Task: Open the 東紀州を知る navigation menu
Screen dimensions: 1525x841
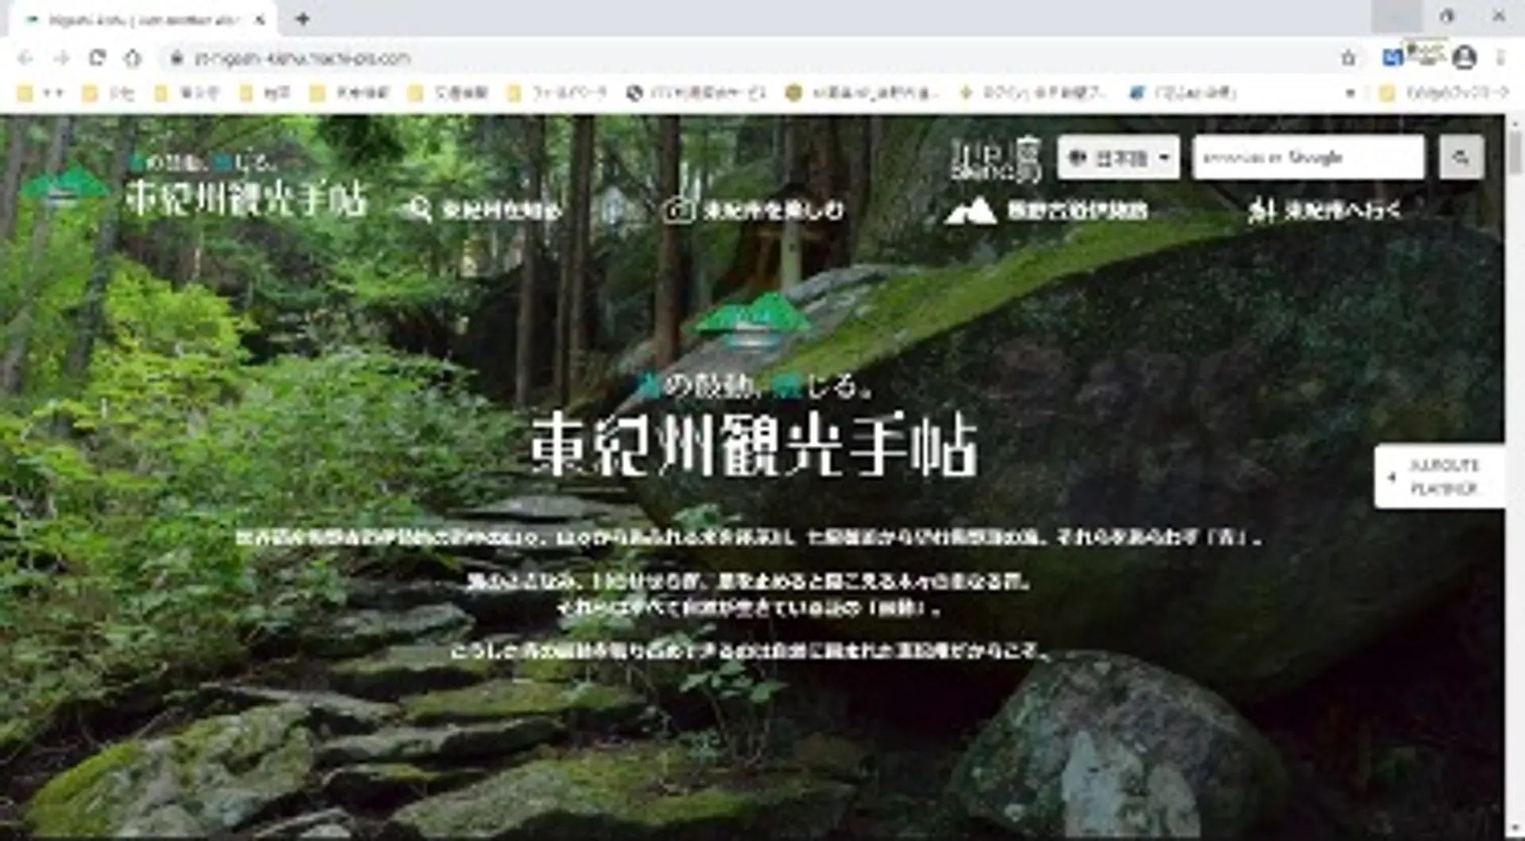Action: 485,210
